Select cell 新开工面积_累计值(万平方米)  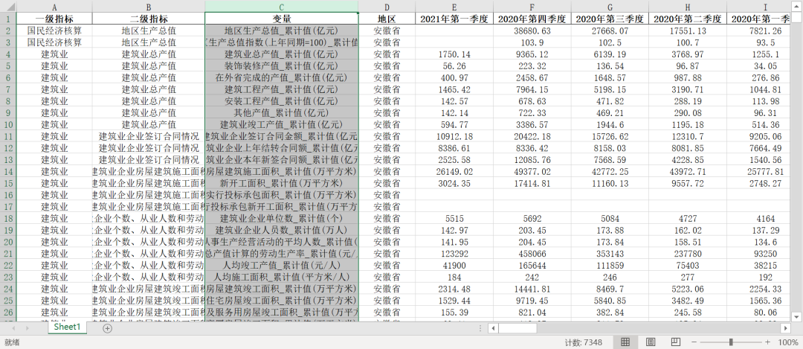(281, 184)
